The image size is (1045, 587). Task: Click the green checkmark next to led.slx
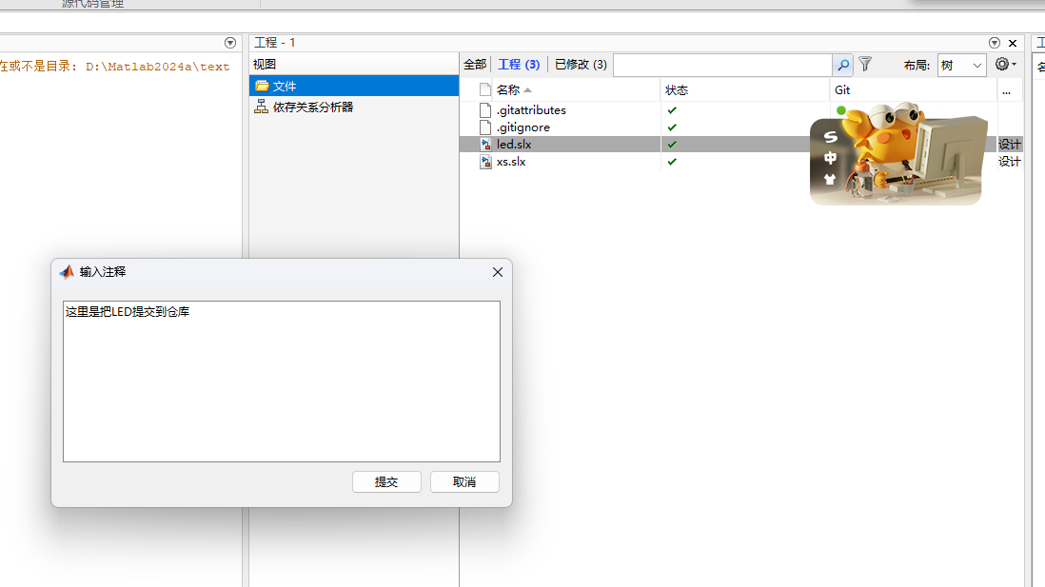(672, 144)
